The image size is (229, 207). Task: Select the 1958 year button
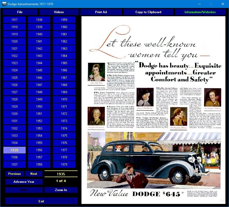pos(39,165)
